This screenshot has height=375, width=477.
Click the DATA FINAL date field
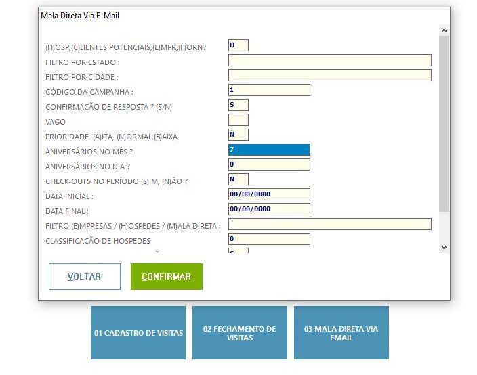point(269,209)
